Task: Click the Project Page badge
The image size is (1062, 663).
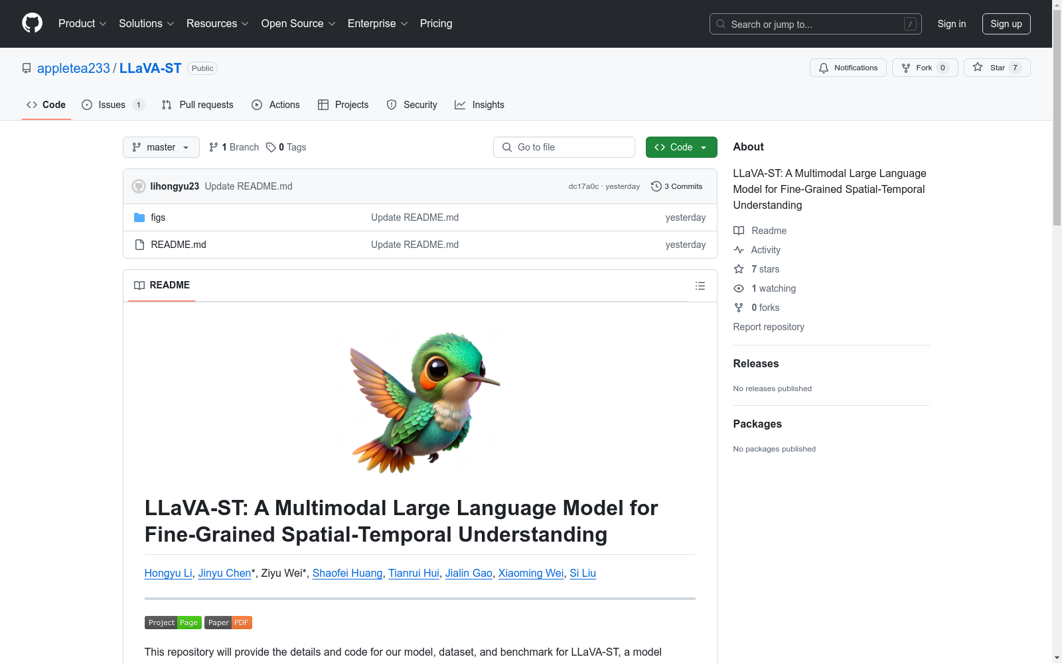Action: (173, 623)
